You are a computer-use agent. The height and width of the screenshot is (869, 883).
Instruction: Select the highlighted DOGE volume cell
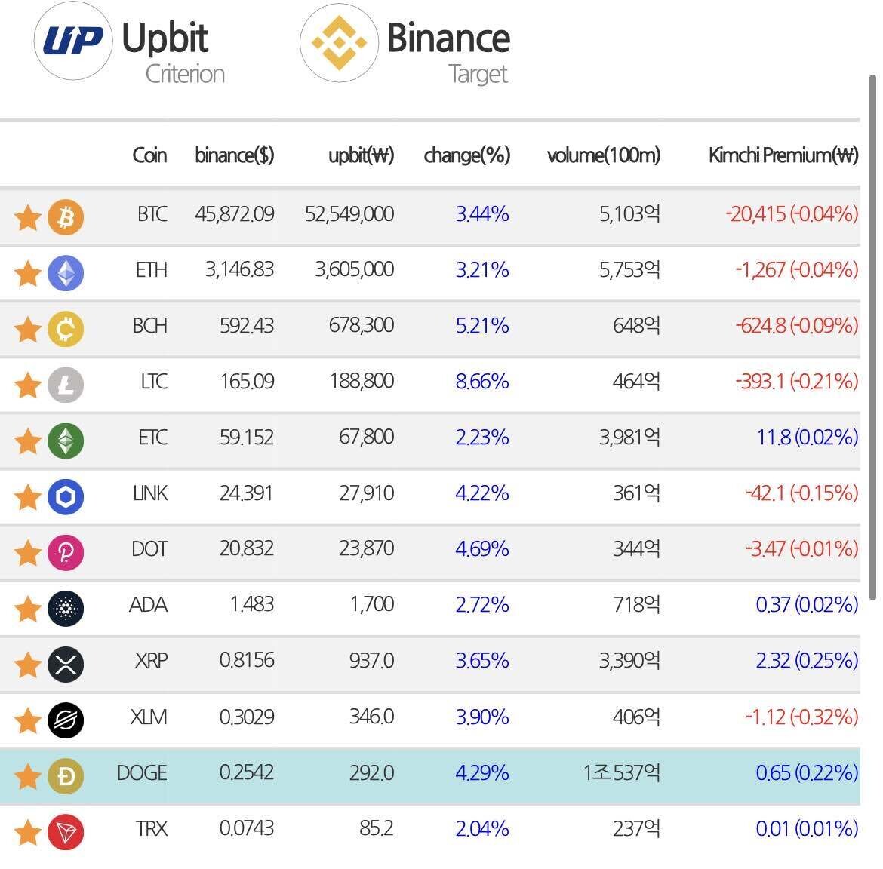pos(621,773)
